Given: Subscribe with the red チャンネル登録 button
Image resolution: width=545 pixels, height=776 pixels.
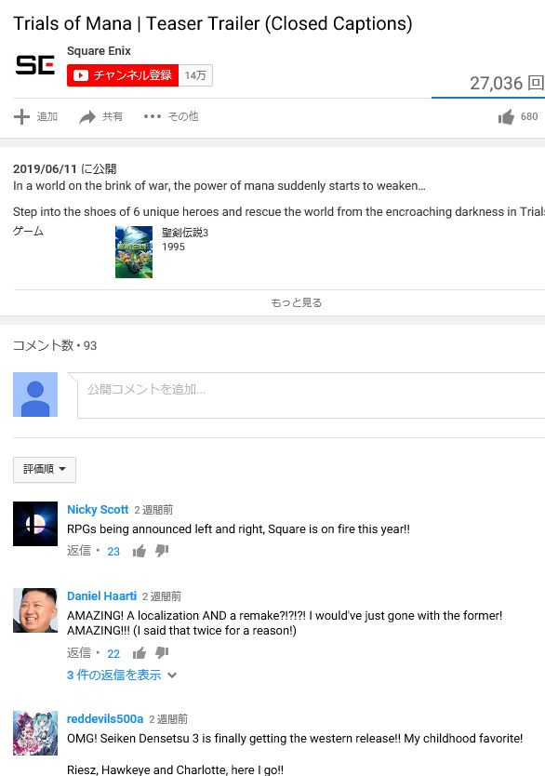Looking at the screenshot, I should (x=123, y=75).
